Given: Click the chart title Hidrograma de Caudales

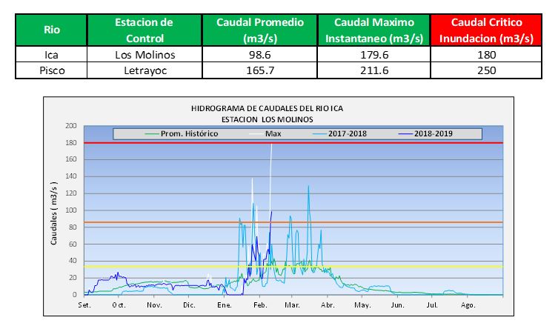Looking at the screenshot, I should tap(267, 108).
